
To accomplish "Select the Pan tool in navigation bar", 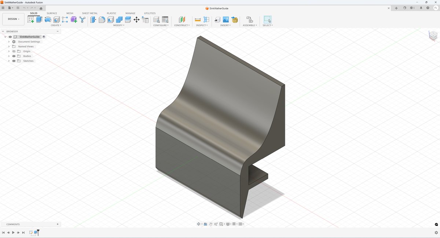I will pyautogui.click(x=211, y=224).
